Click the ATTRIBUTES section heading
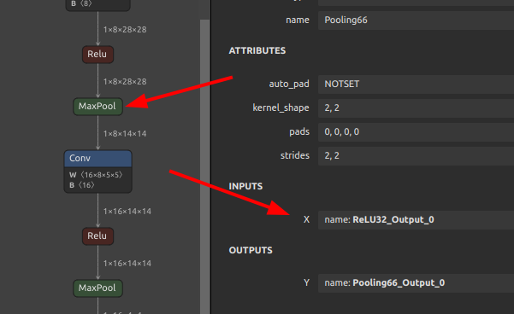 [x=257, y=51]
